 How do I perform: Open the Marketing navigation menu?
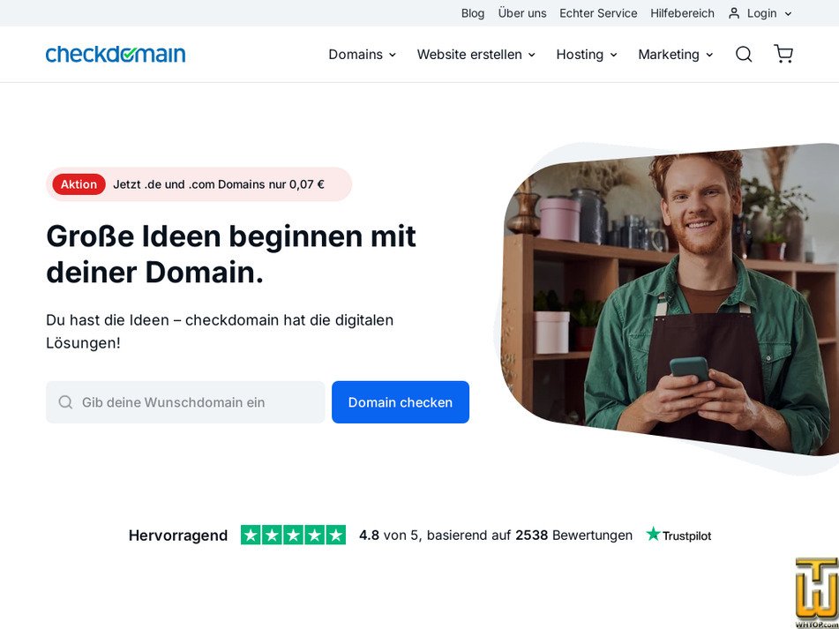pos(676,55)
